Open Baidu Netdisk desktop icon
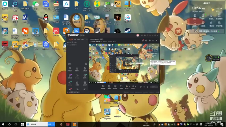Viewport: 226px width, 127px height. pos(128,19)
